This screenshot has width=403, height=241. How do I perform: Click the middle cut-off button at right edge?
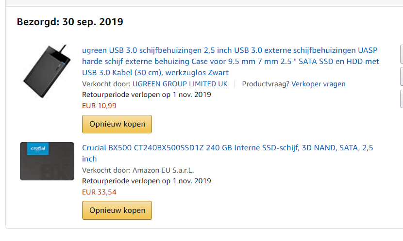tap(401, 76)
